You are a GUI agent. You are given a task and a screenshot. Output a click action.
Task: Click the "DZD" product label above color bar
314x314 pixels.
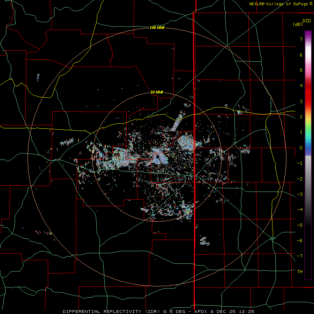(x=307, y=21)
